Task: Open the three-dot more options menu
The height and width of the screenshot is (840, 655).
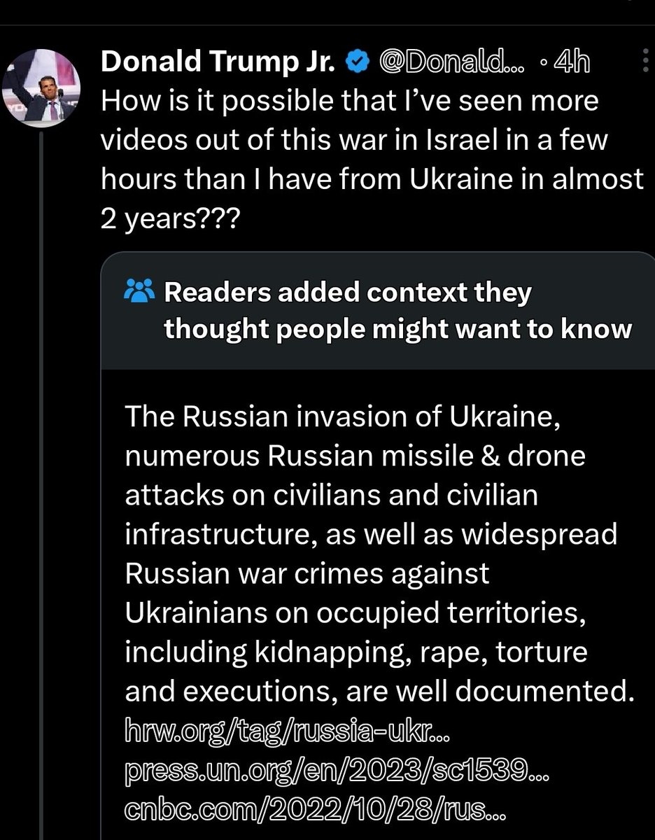Action: point(644,64)
